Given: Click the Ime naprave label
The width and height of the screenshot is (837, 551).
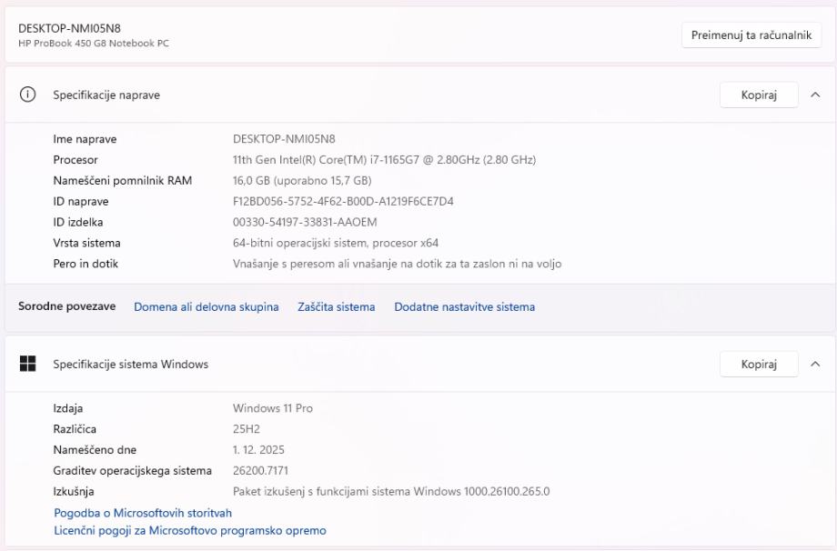Looking at the screenshot, I should pyautogui.click(x=85, y=139).
